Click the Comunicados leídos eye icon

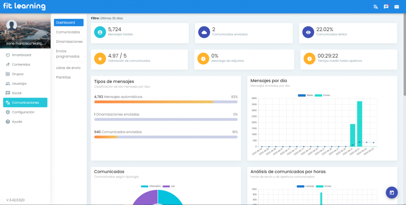[x=308, y=33]
